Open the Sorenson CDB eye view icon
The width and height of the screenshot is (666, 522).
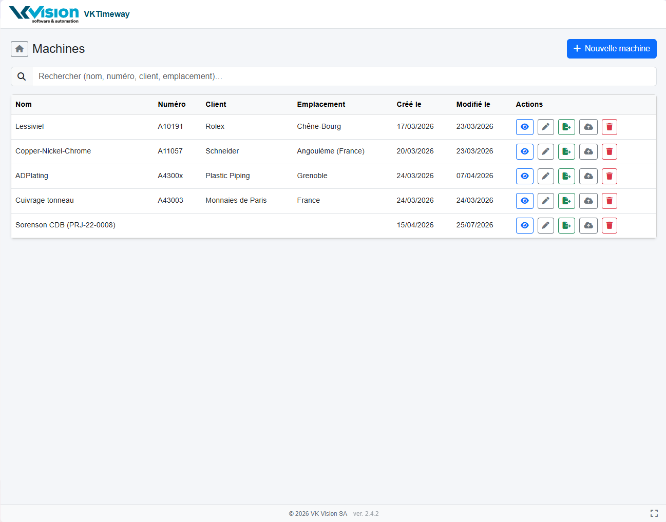pyautogui.click(x=524, y=225)
